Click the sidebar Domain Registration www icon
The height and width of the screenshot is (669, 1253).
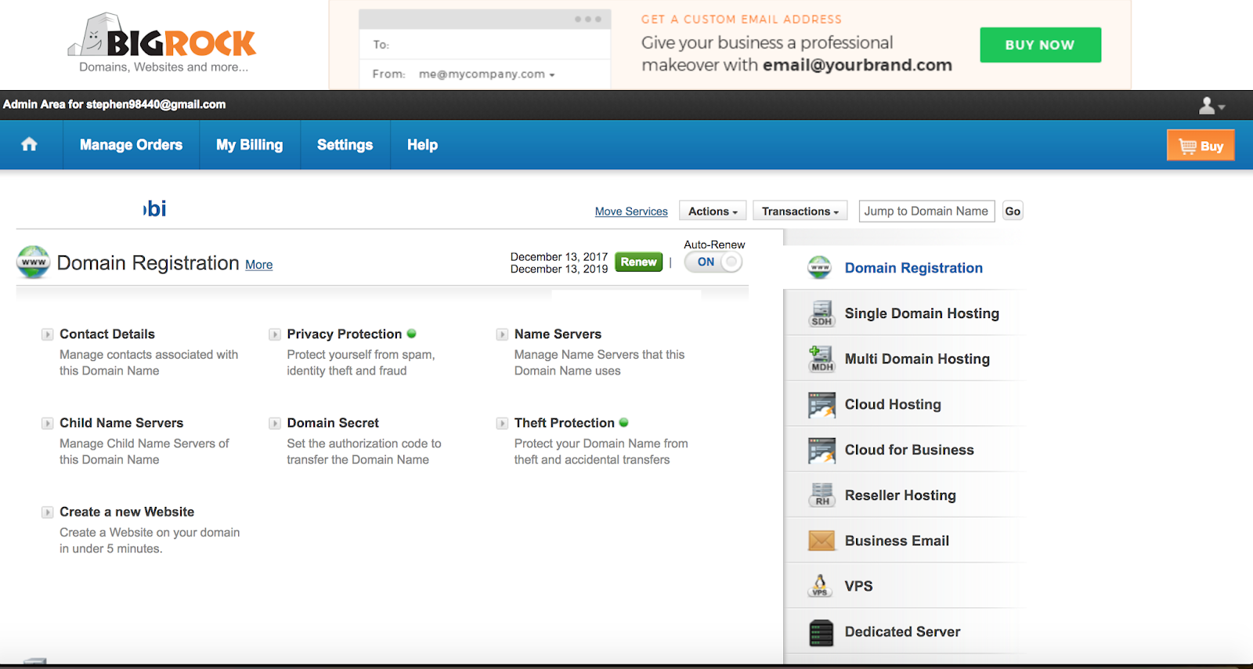pyautogui.click(x=820, y=268)
